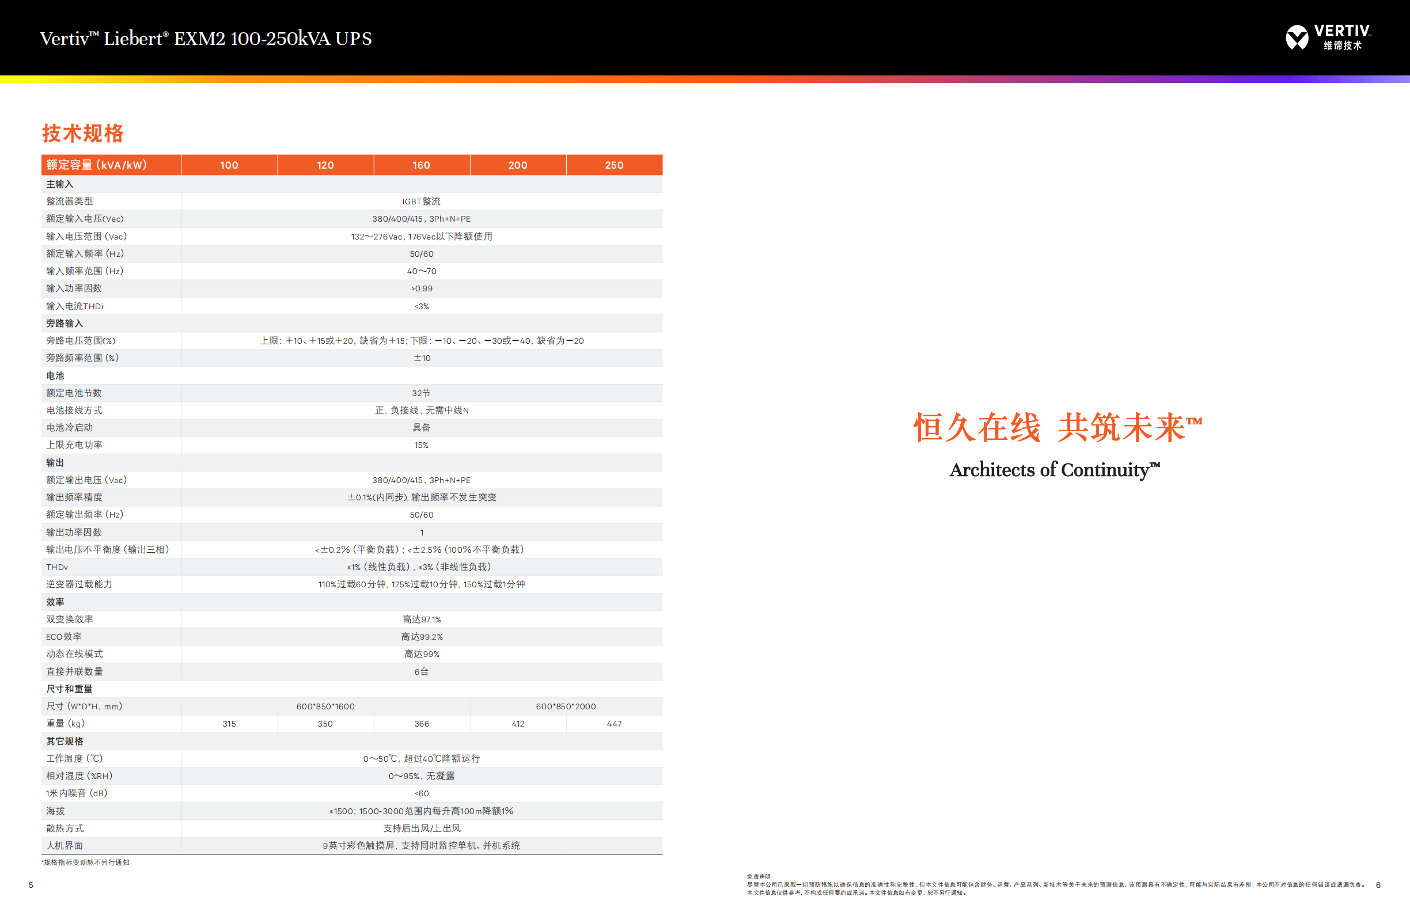
Task: Click the '40～70' input frequency range value
Action: pyautogui.click(x=421, y=271)
